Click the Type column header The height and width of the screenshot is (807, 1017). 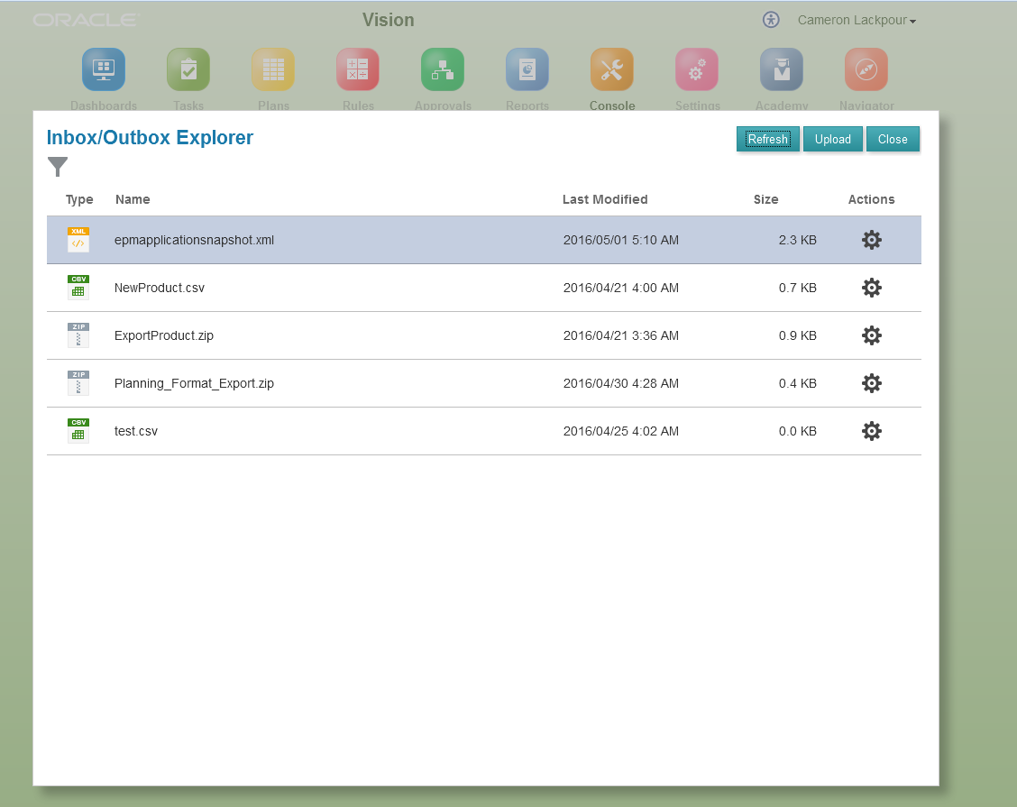(x=79, y=200)
